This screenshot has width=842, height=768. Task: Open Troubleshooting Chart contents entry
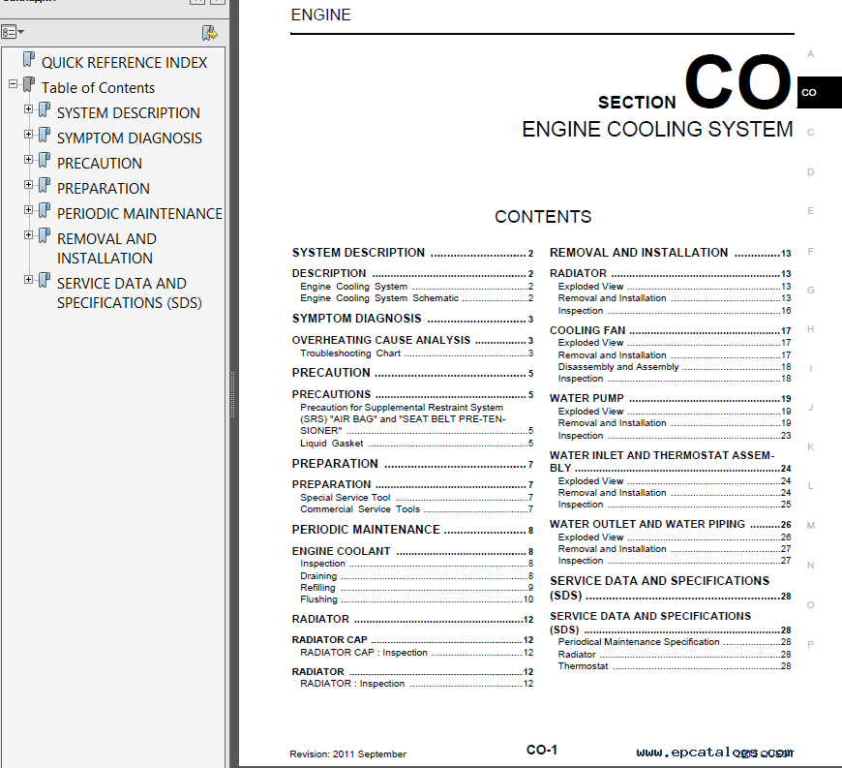pos(417,353)
